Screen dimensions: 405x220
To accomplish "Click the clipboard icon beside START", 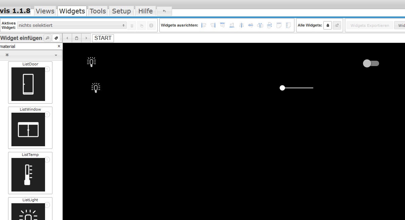I will coord(77,38).
